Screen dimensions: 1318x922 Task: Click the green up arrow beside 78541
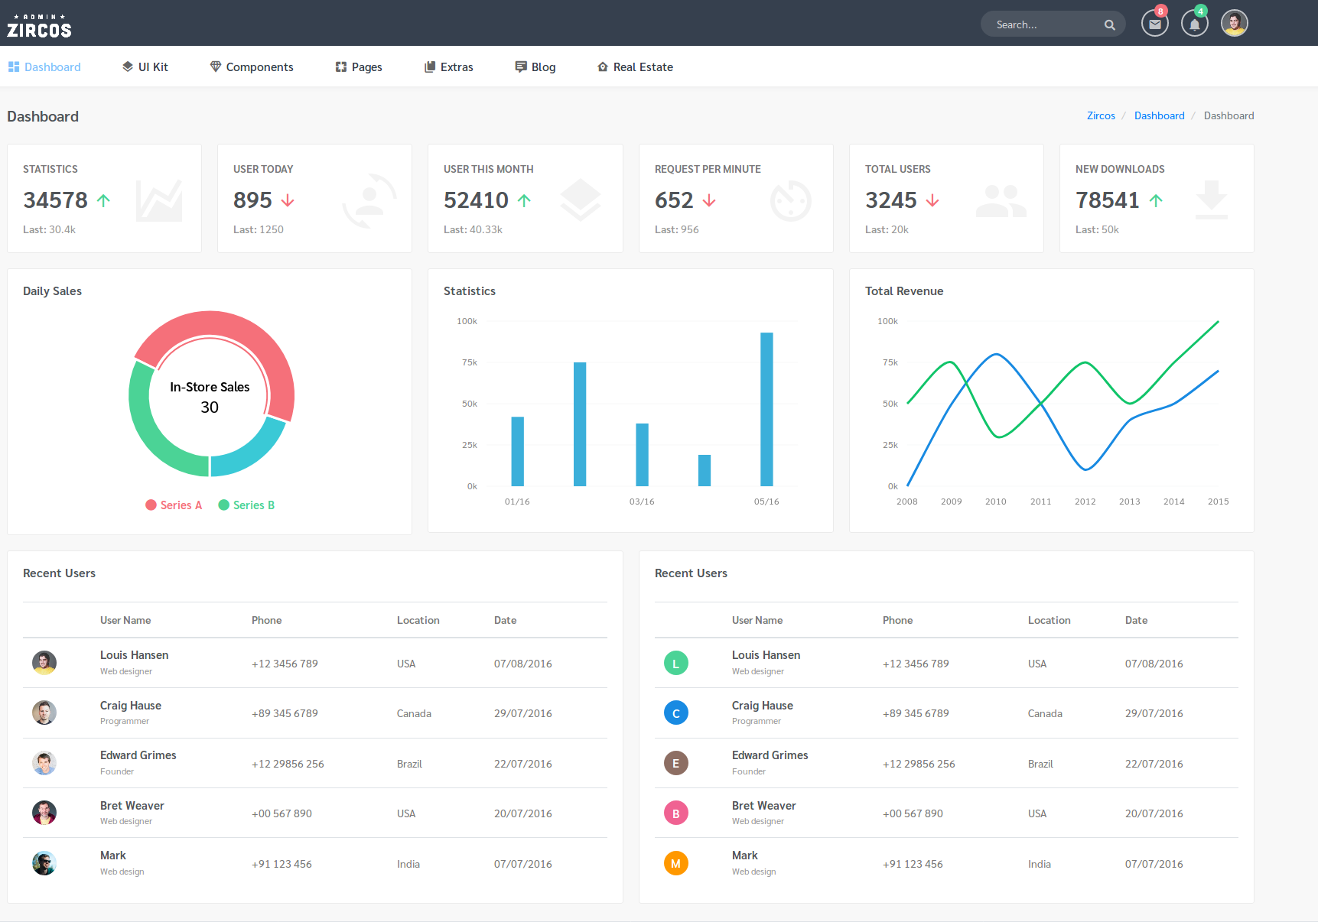(x=1156, y=200)
